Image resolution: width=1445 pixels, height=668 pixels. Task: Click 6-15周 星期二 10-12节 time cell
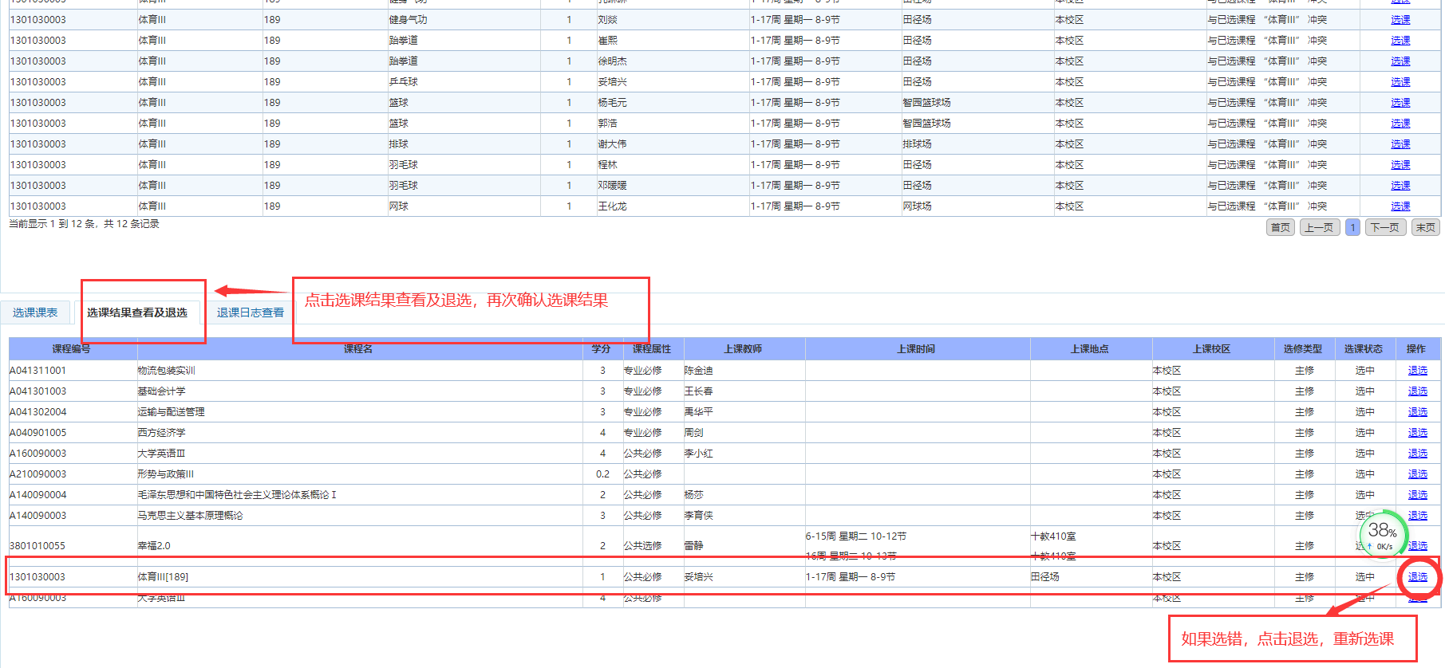(856, 536)
